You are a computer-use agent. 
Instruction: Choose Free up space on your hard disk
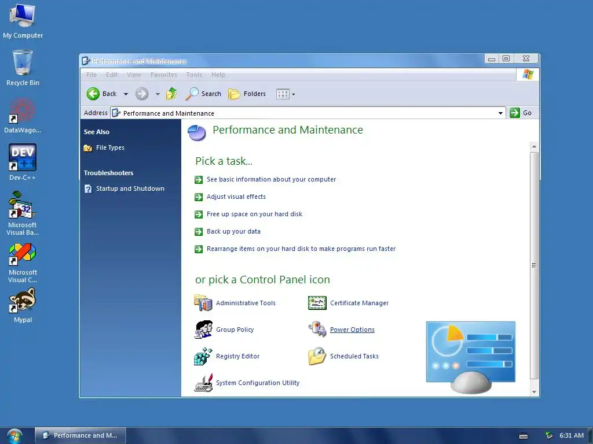pyautogui.click(x=255, y=214)
